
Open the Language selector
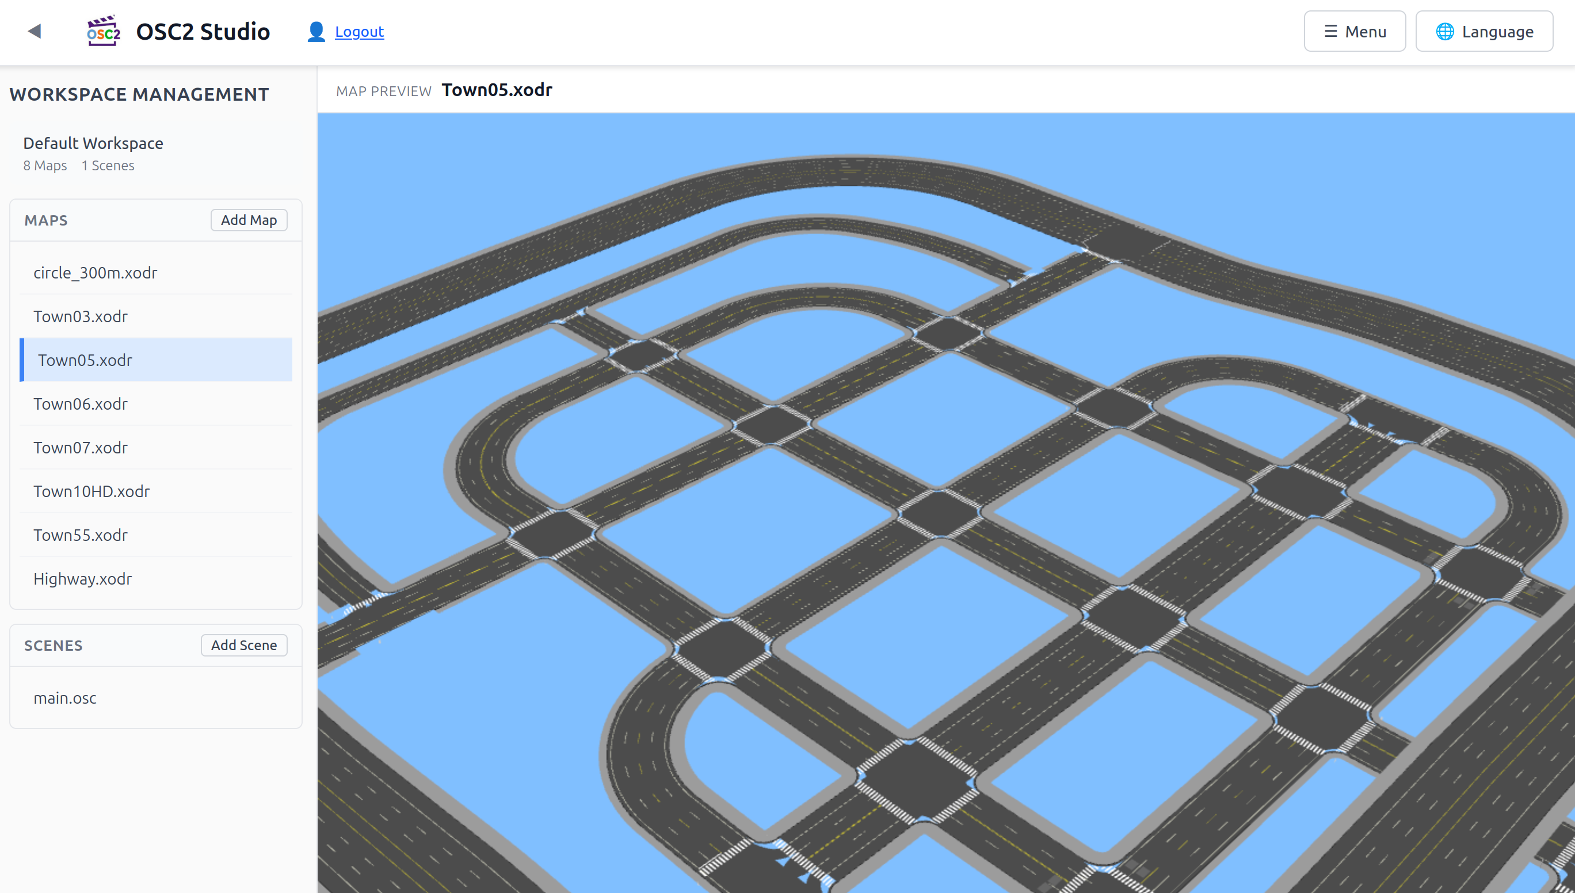point(1484,31)
